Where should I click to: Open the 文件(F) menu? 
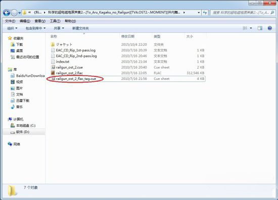10,21
